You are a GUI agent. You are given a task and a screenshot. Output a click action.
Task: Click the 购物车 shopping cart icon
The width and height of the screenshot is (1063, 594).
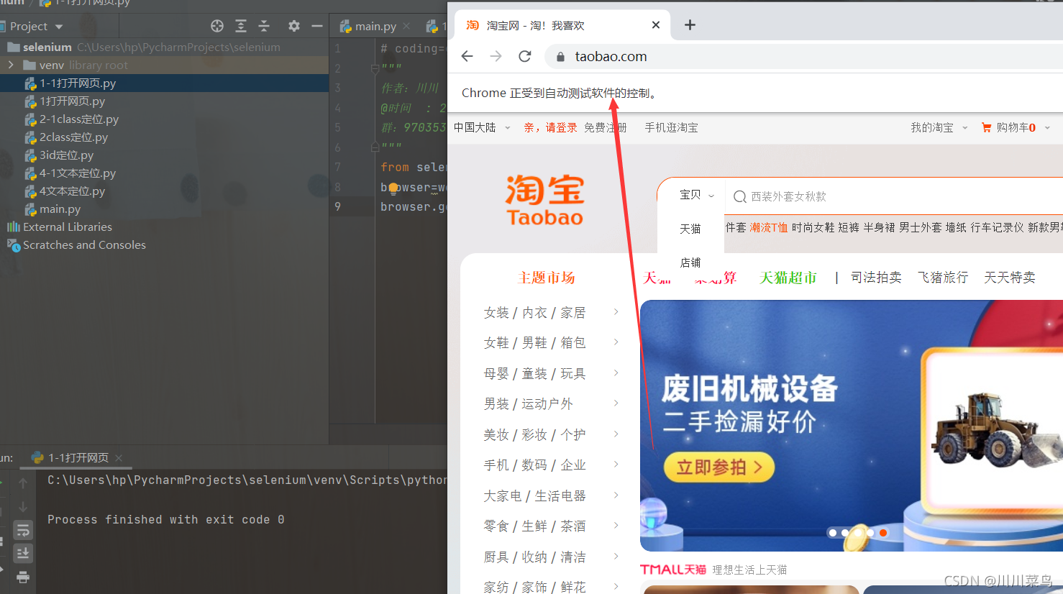tap(986, 127)
